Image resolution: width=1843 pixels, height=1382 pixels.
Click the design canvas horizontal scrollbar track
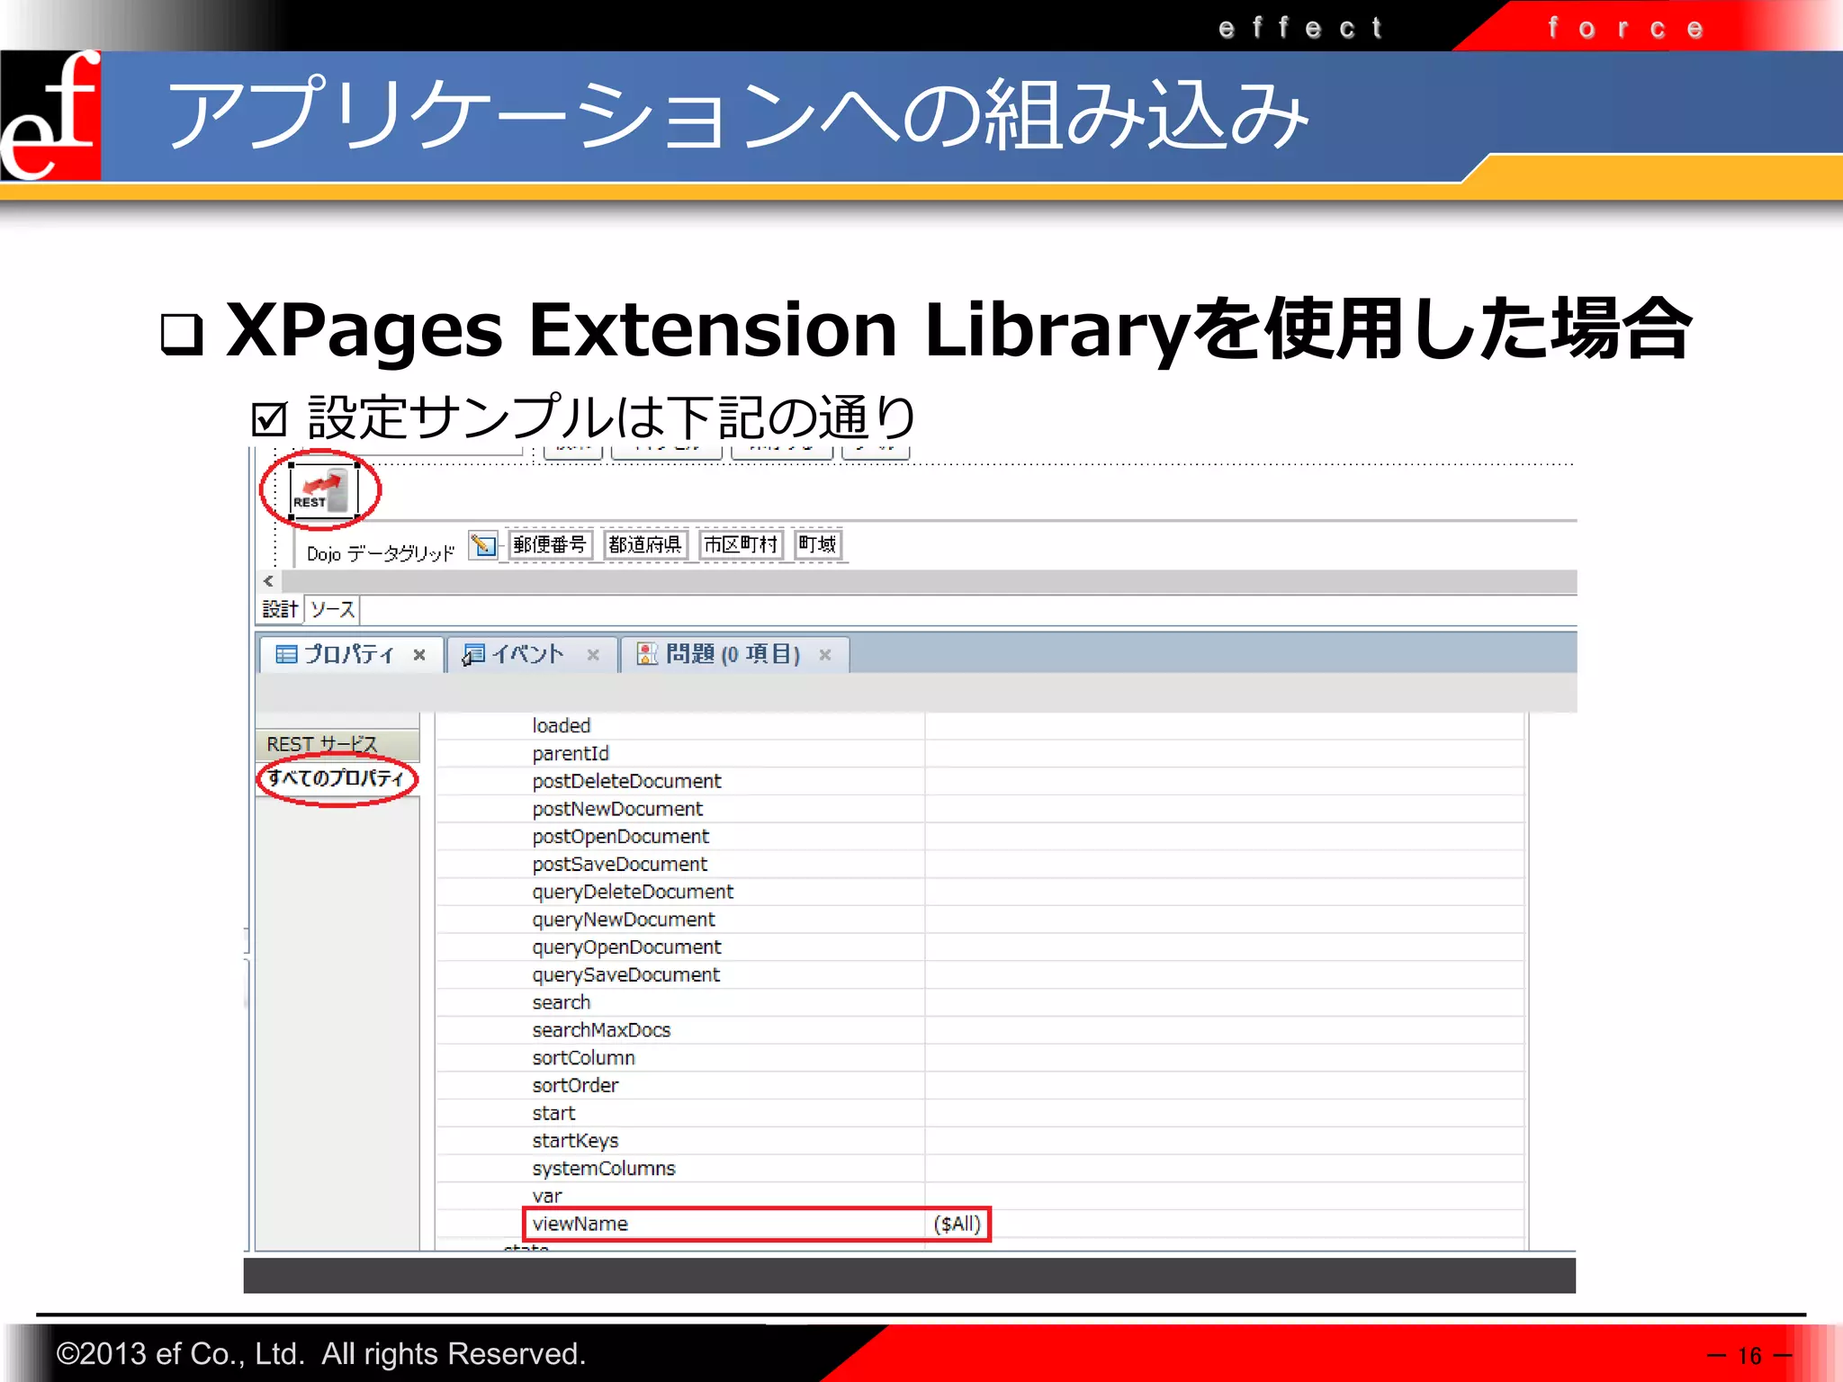[x=929, y=581]
